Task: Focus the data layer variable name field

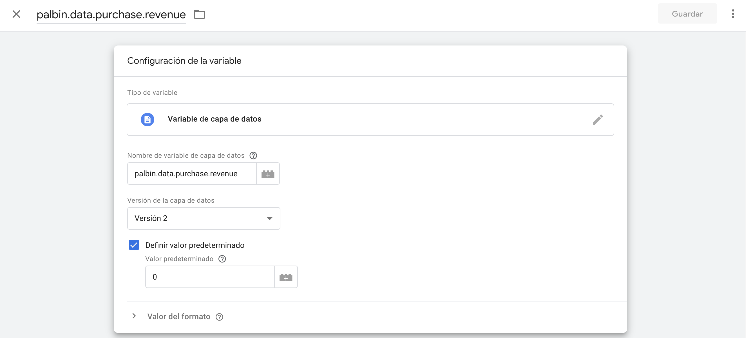Action: coord(192,173)
